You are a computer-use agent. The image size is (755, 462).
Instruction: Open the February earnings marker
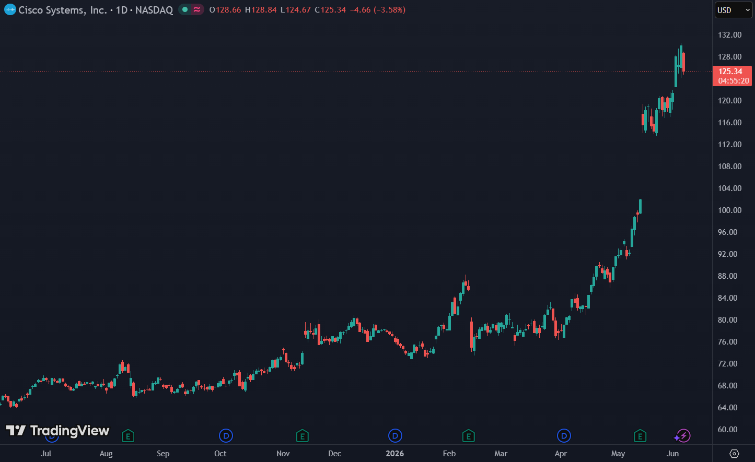(x=469, y=435)
